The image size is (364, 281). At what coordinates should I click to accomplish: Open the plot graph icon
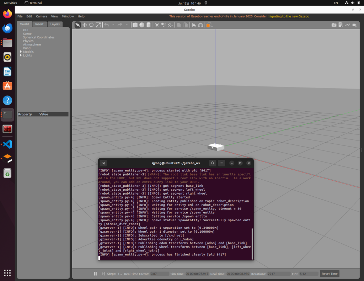pos(348,25)
